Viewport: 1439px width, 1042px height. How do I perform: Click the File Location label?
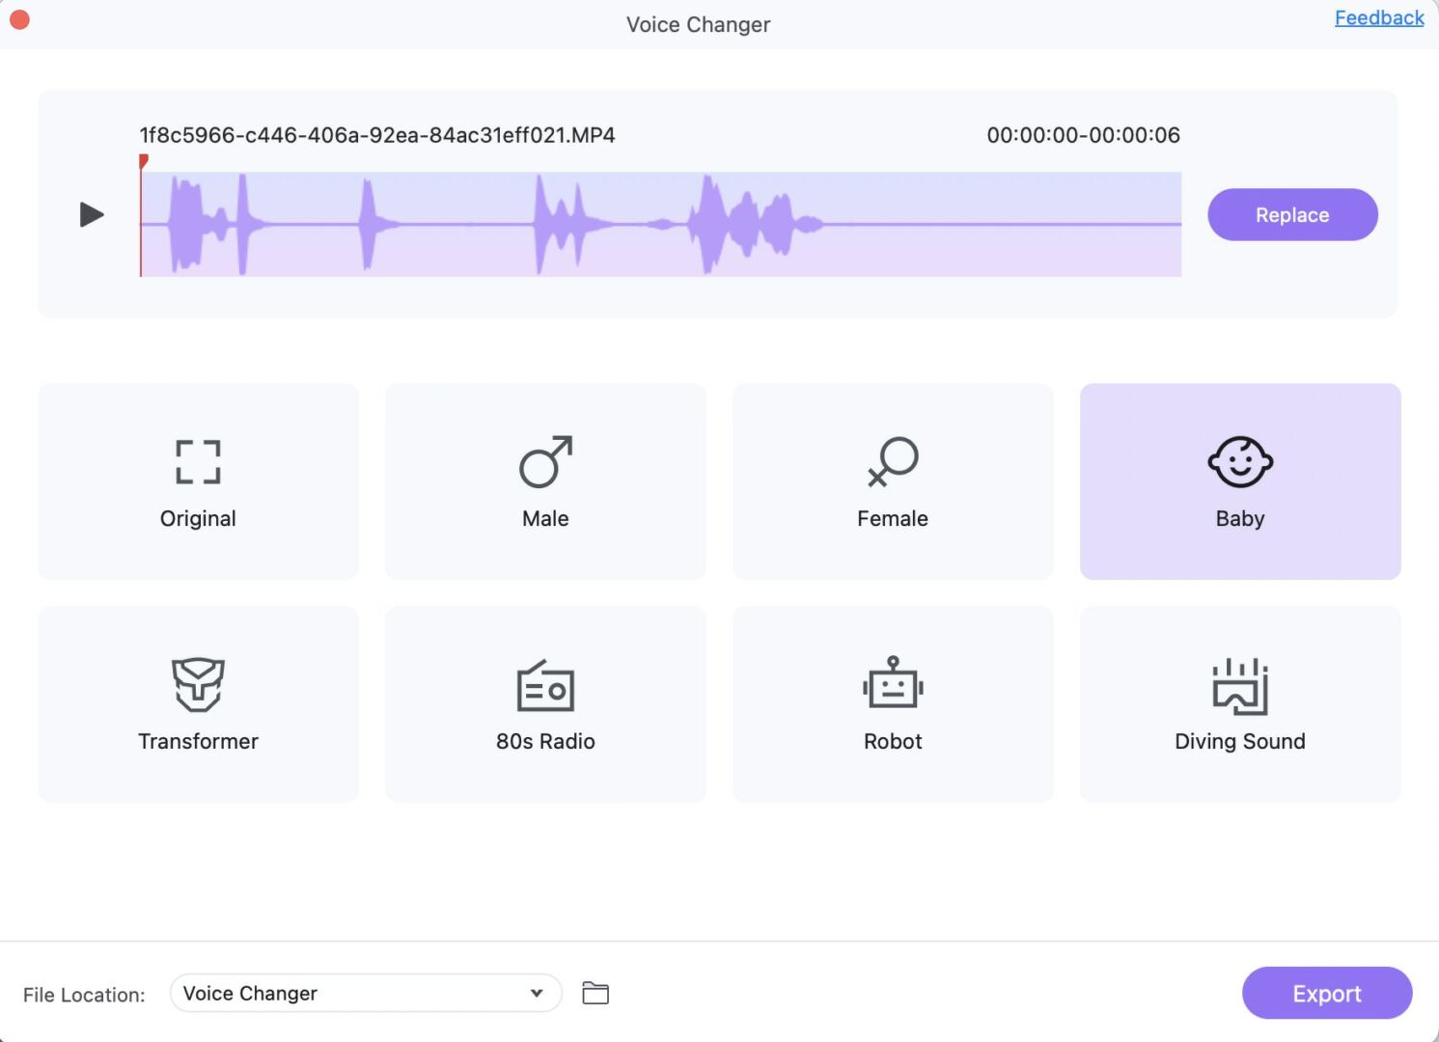point(84,995)
